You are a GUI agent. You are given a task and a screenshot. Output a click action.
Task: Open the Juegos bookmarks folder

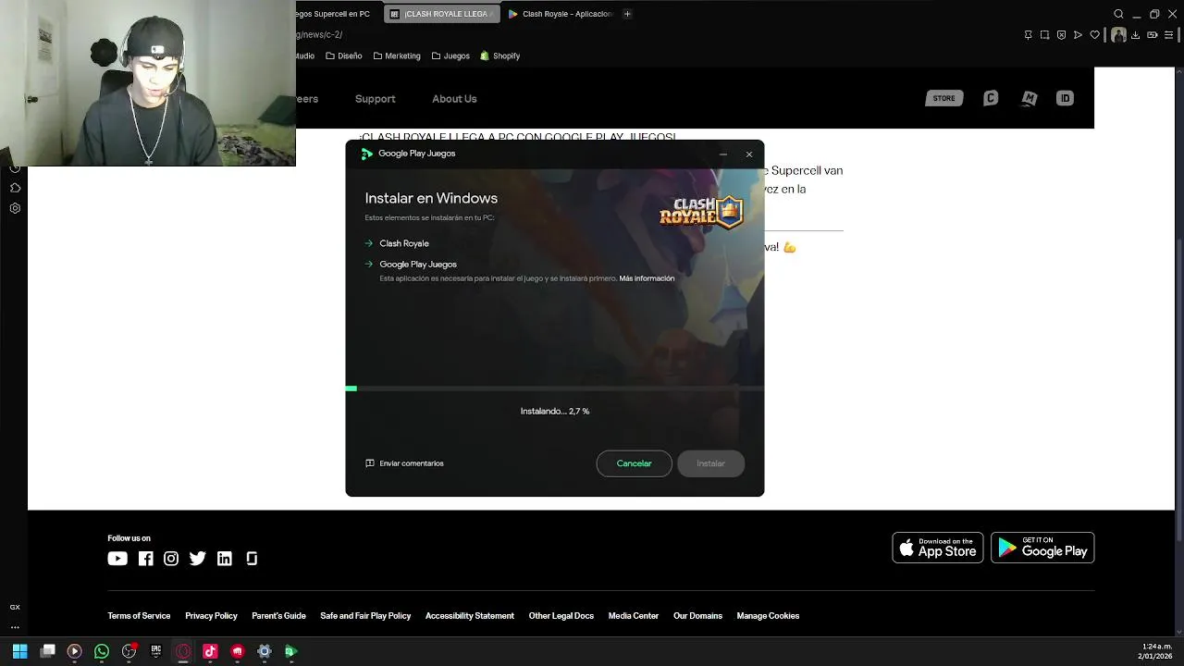pos(450,55)
